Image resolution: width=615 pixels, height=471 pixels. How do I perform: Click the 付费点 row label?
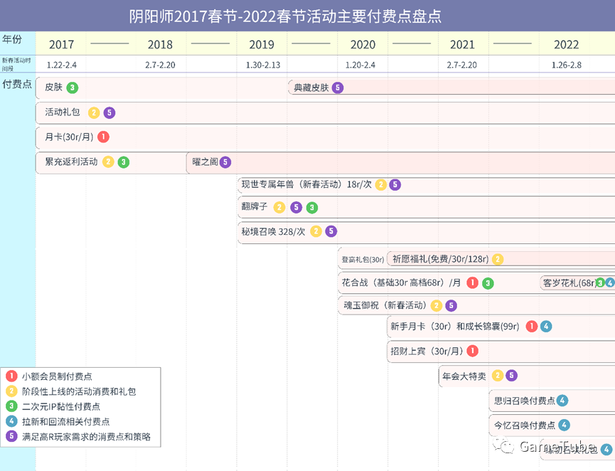(17, 84)
